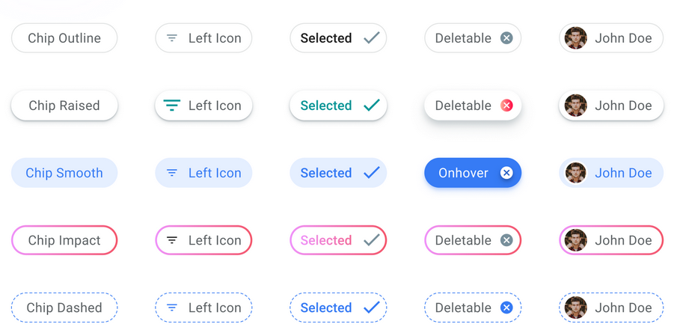Click the white X on Onhover chip
680x336 pixels.
click(506, 173)
